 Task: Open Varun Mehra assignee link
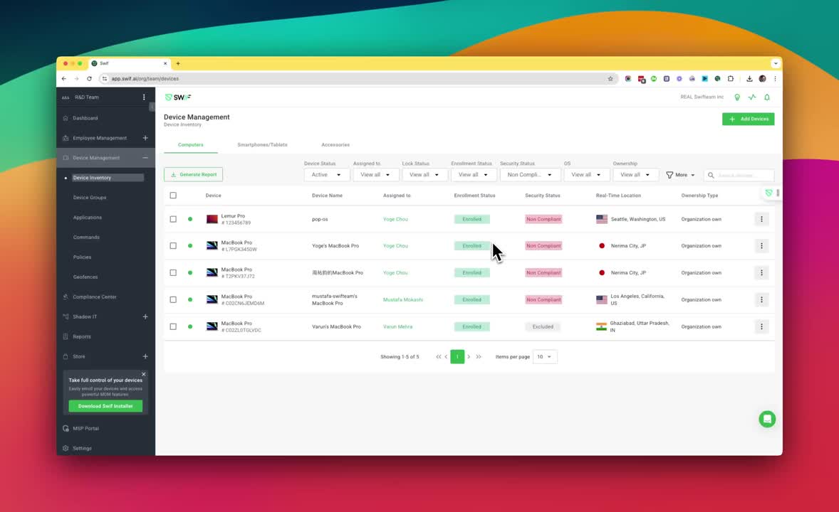pos(397,326)
